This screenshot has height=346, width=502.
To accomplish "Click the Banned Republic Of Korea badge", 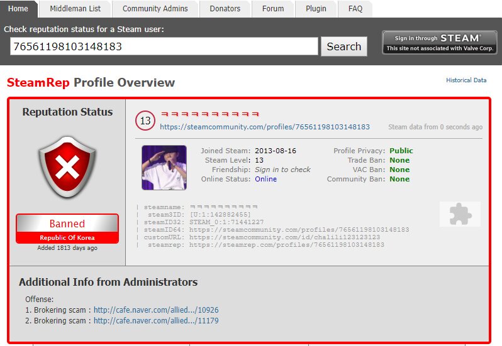I will pos(67,229).
